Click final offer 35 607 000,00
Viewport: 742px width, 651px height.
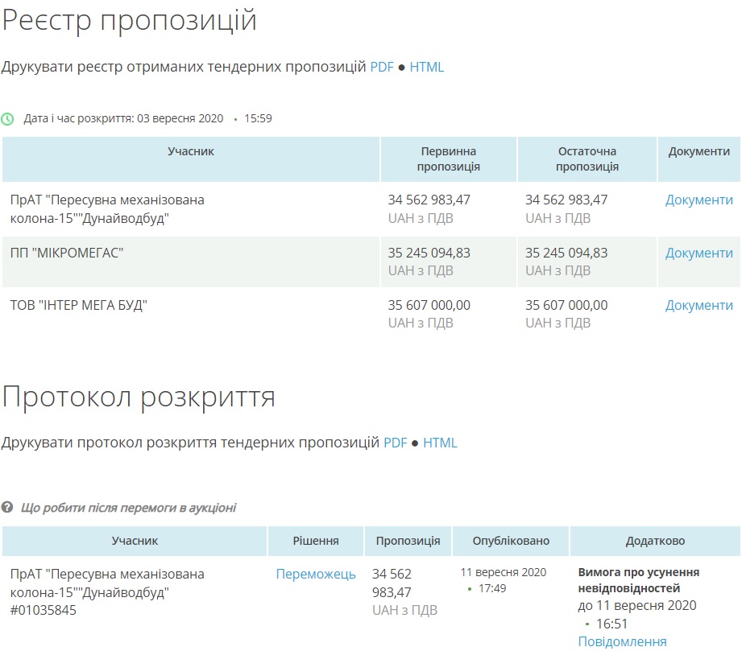pos(566,306)
